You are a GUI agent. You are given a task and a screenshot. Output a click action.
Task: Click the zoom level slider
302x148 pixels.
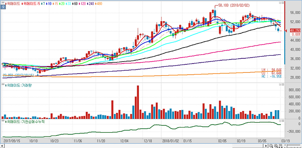point(293,146)
